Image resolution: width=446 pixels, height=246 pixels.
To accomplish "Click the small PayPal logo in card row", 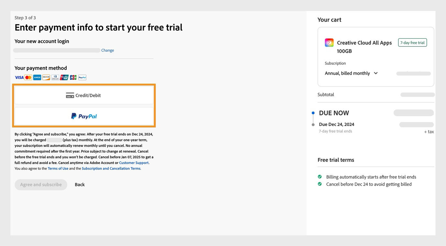I will (82, 77).
